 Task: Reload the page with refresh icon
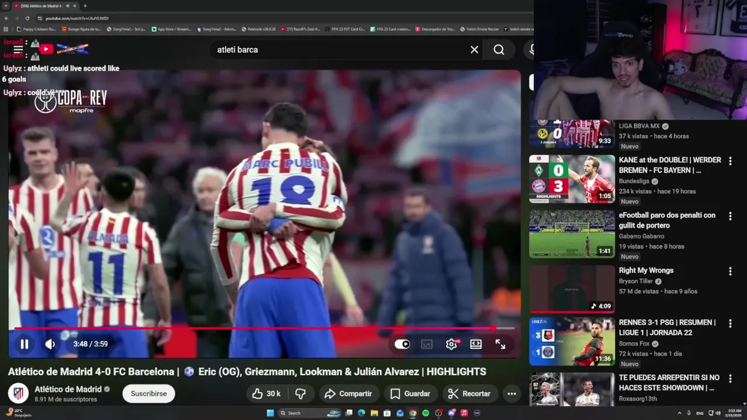pyautogui.click(x=27, y=18)
